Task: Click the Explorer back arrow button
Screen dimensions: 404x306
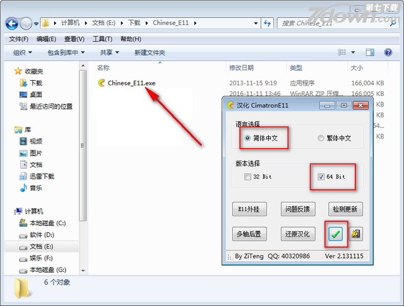Action: [12, 24]
